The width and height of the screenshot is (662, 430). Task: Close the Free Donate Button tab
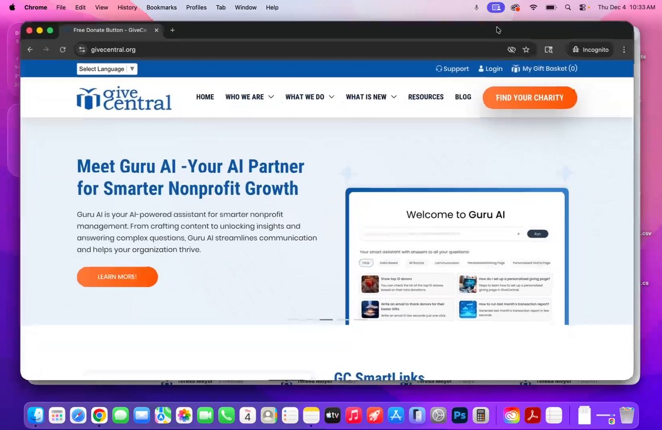[x=156, y=30]
